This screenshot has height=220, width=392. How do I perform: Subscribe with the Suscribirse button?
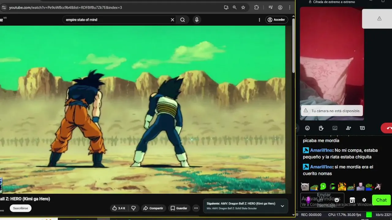(x=21, y=208)
